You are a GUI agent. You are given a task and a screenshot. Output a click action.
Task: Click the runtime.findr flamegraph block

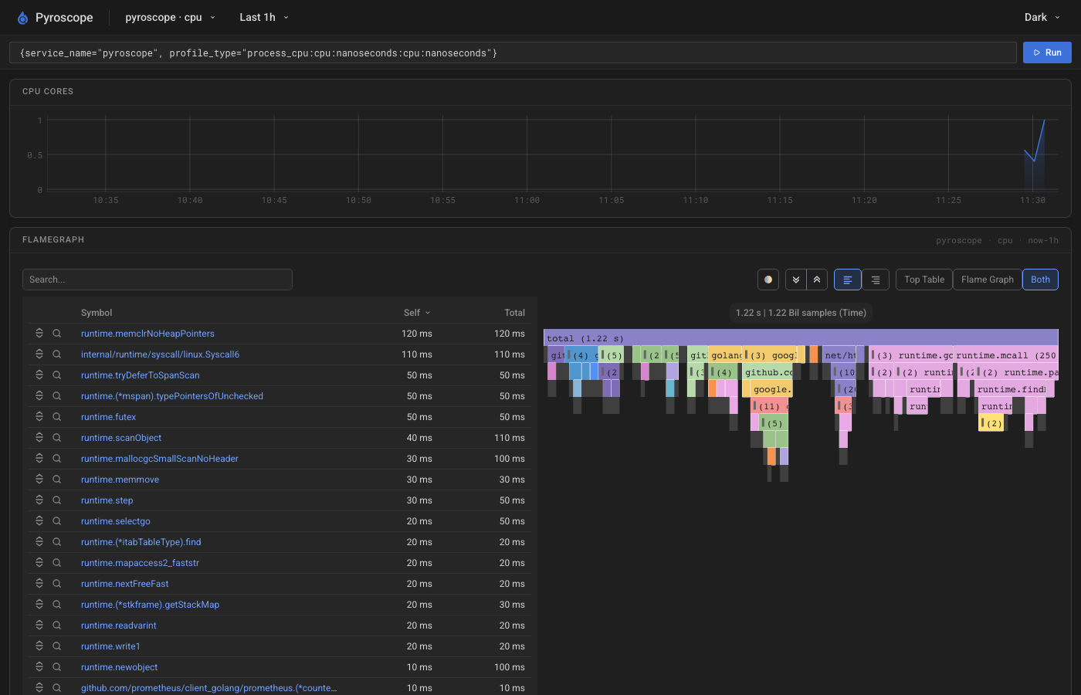coord(1011,389)
